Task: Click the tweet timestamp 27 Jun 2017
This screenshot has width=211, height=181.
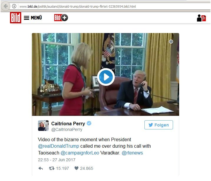Action: (x=57, y=160)
